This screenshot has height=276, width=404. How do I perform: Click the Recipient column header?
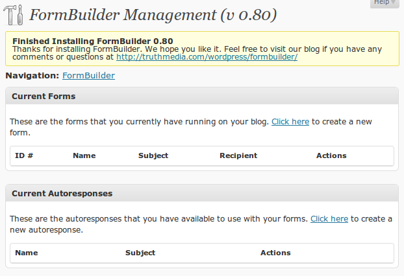pos(238,155)
